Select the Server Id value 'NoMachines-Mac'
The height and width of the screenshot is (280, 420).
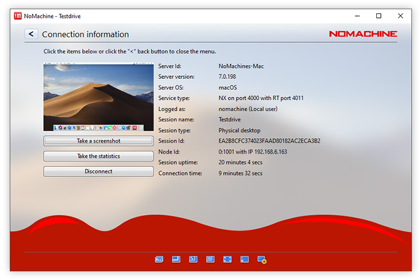[241, 66]
